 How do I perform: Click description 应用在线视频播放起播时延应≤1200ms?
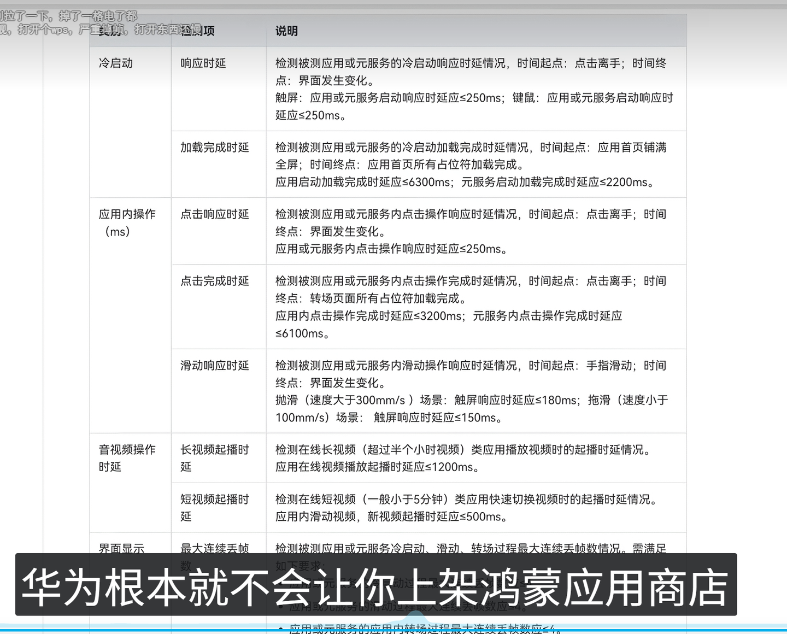click(476, 458)
